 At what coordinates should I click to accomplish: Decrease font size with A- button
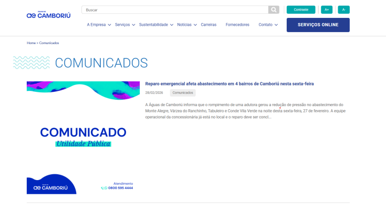(343, 9)
